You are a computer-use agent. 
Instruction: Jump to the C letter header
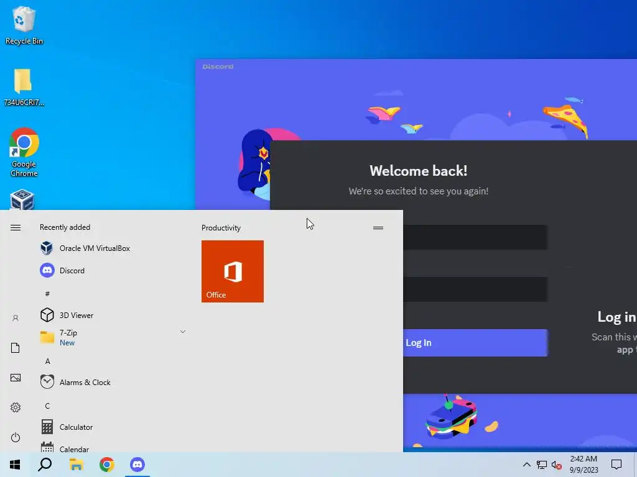47,406
